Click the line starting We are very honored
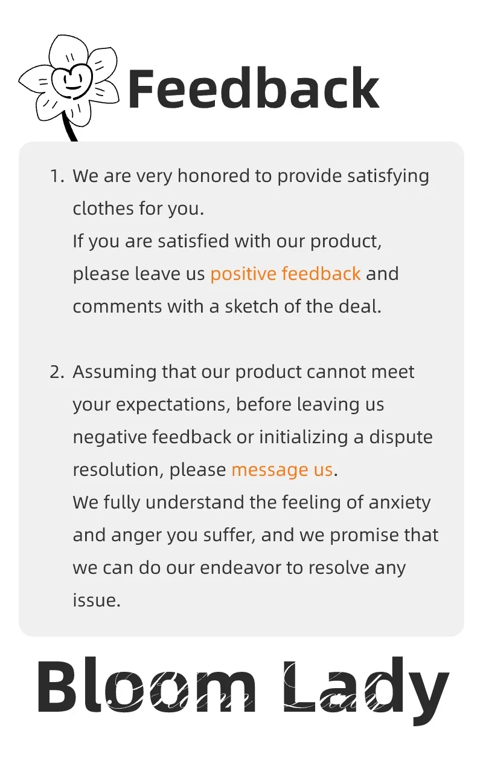Viewport: 483px width, 774px height. pyautogui.click(x=251, y=177)
